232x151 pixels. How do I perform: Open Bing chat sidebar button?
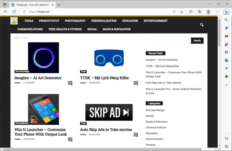(226, 12)
